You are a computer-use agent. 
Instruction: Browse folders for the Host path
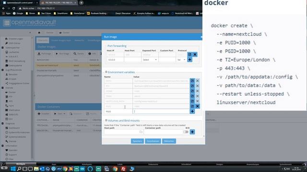click(x=141, y=132)
